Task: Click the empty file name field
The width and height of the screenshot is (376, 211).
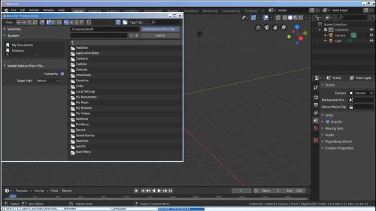Action: click(x=99, y=35)
